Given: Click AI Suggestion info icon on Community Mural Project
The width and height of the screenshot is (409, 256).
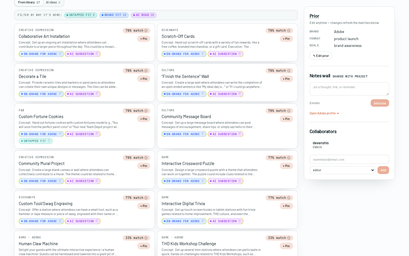Looking at the screenshot, I should 97,181.
